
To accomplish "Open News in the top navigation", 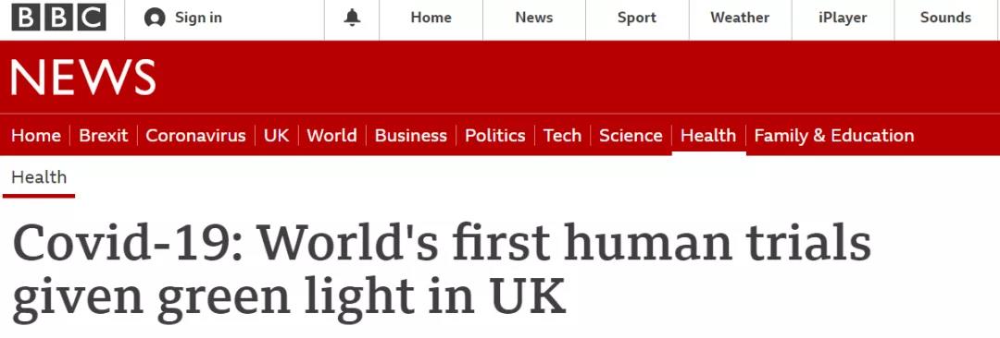I will point(534,18).
